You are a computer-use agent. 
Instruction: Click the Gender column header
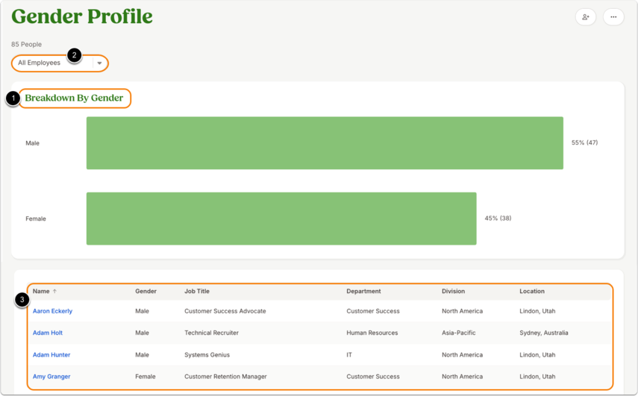[146, 291]
